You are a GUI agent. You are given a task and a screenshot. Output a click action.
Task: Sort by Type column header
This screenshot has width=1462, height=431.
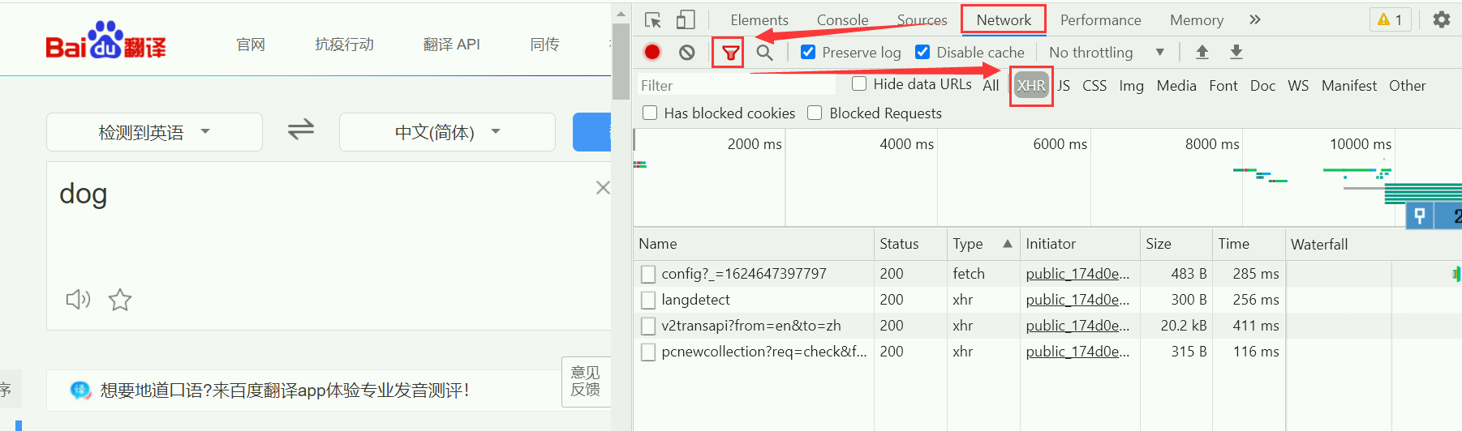[983, 244]
